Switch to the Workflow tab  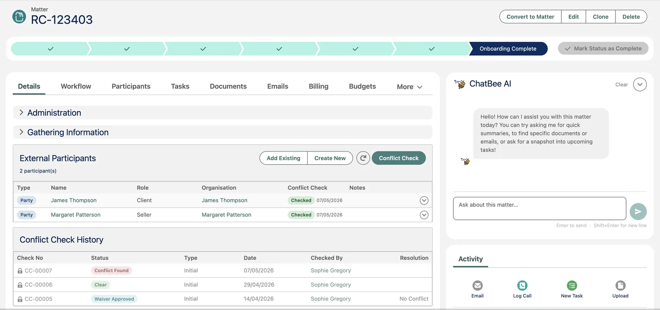click(76, 86)
